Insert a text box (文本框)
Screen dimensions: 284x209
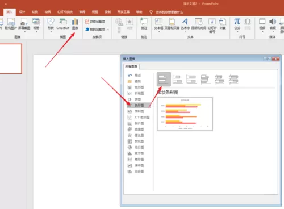tap(158, 24)
